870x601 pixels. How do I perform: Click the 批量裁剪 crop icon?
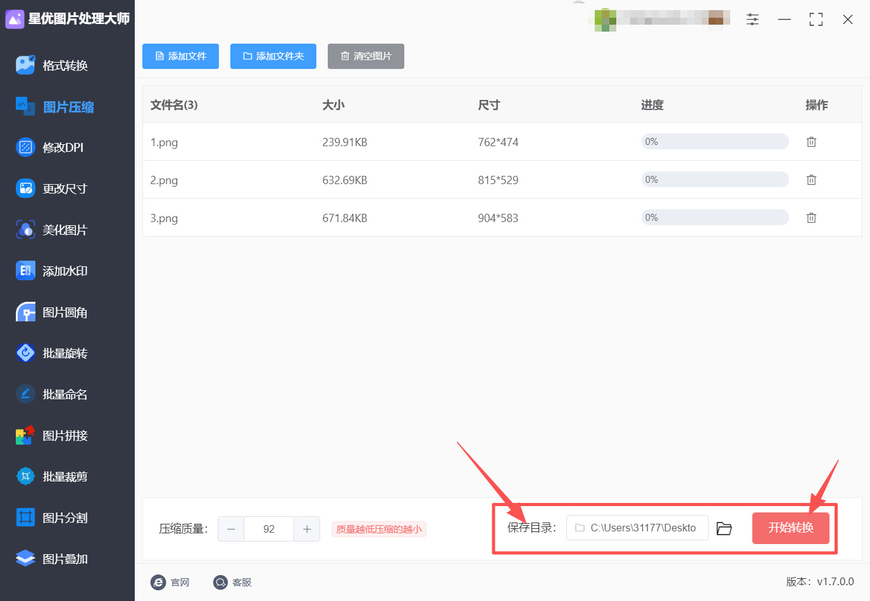25,476
